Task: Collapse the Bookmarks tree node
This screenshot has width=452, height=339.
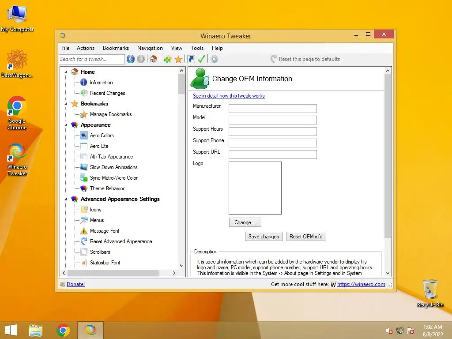Action: point(66,104)
